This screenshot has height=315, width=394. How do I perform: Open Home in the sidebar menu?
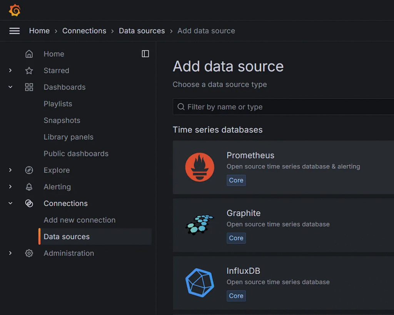click(x=54, y=54)
